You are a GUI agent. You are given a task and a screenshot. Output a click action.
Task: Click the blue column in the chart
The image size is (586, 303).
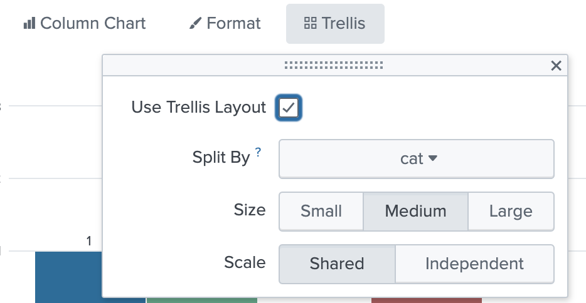[69, 277]
